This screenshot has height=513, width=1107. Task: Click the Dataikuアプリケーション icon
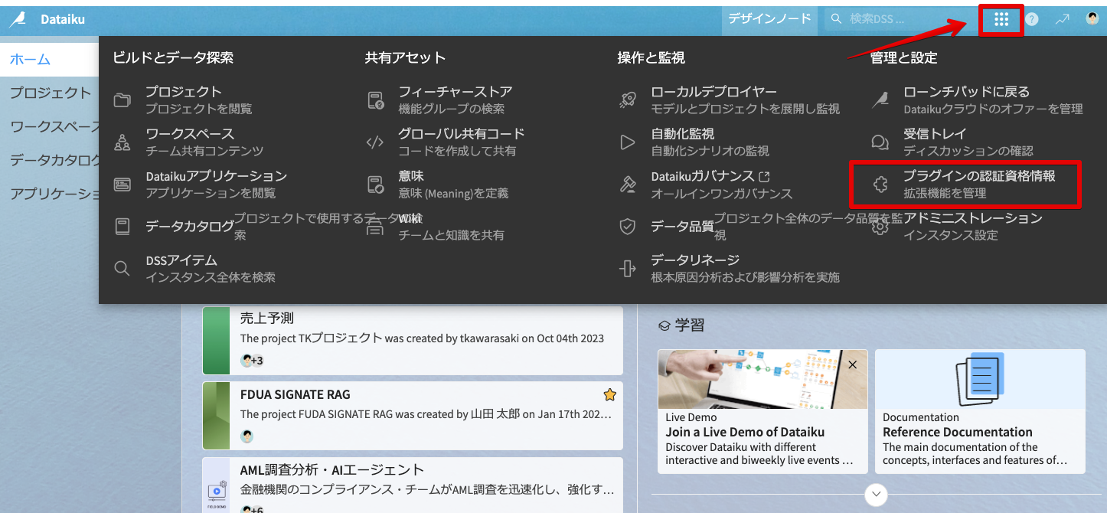click(122, 184)
